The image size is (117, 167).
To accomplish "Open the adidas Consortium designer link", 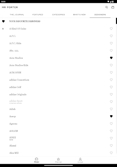I will [19, 80].
